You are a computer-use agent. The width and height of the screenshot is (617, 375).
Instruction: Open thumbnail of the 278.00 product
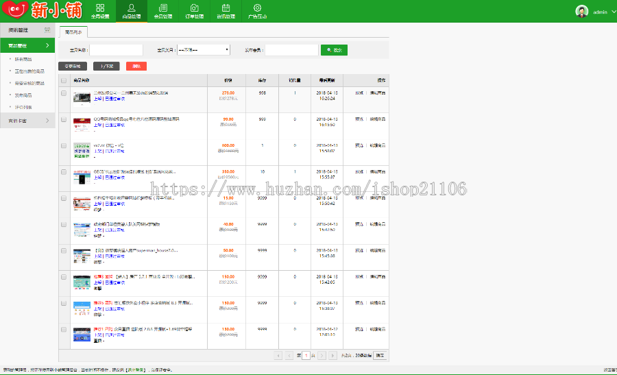pos(82,98)
